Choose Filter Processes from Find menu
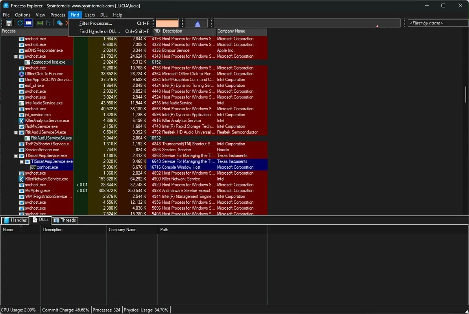 click(111, 23)
